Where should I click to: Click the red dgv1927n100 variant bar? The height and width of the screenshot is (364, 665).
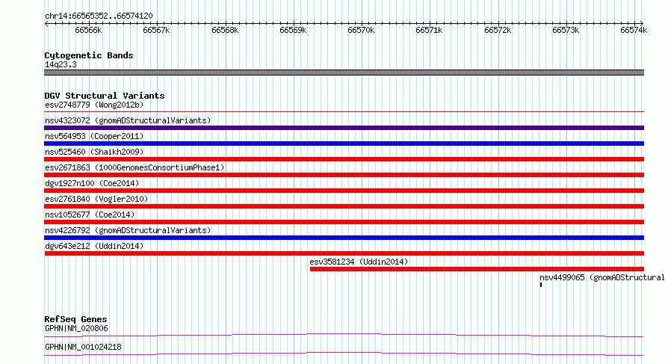click(344, 191)
